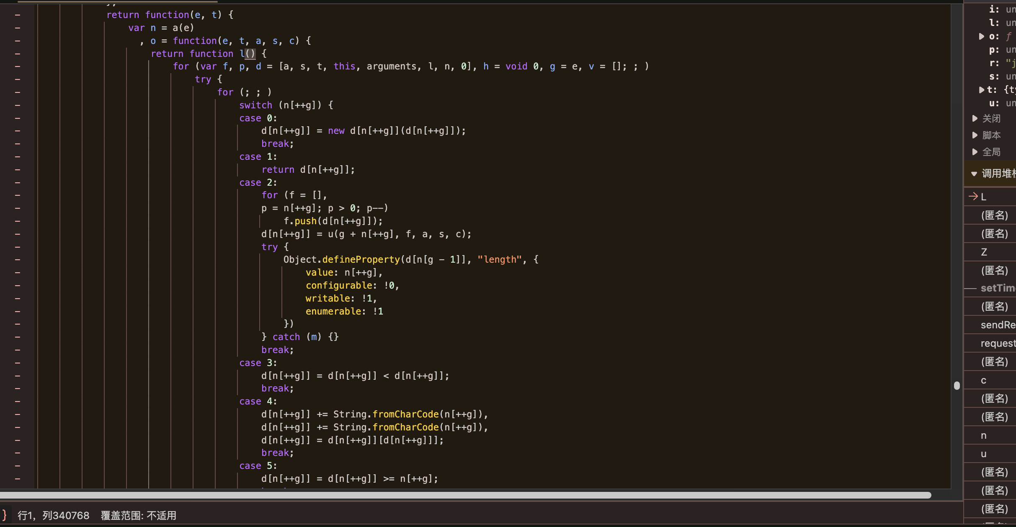
Task: Select the current L call stack frame
Action: point(991,197)
